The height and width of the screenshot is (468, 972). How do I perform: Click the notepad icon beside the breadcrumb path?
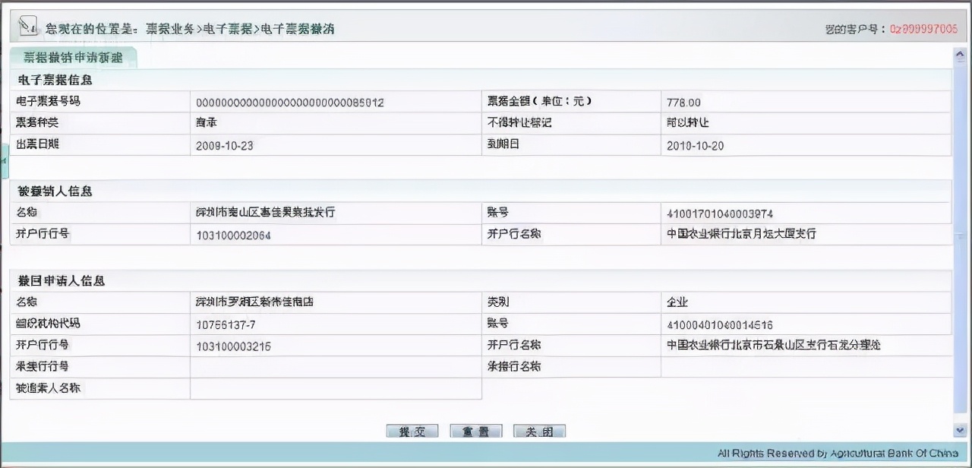pos(27,25)
